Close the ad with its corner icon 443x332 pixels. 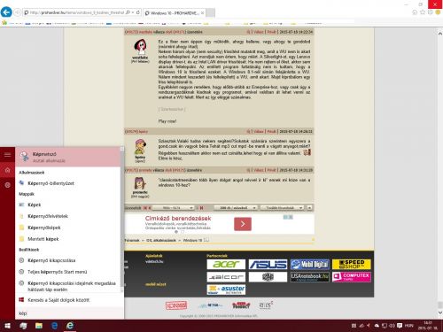[291, 217]
